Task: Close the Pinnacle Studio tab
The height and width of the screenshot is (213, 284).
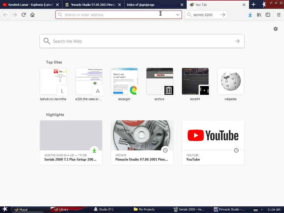Action: 120,5
